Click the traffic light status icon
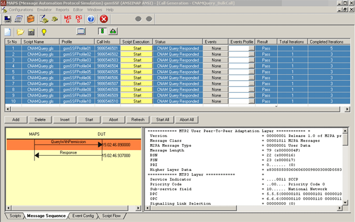 coord(102,32)
